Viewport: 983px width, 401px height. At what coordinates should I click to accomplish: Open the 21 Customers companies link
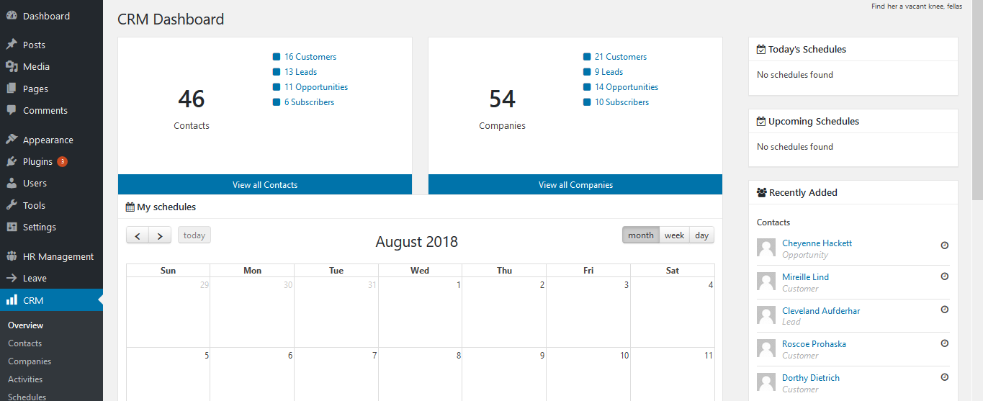tap(621, 57)
